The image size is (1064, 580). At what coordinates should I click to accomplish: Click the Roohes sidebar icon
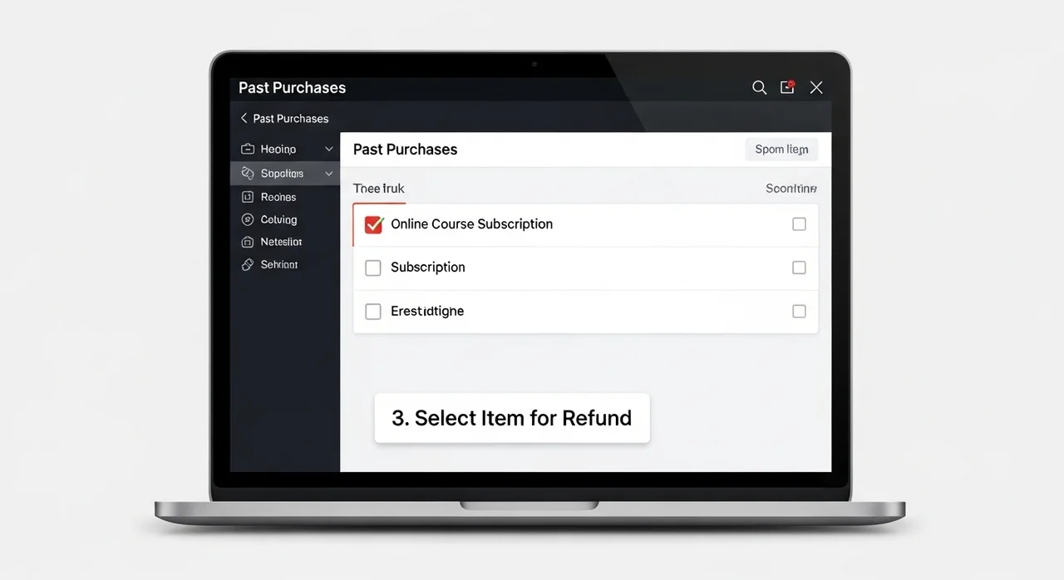tap(247, 197)
